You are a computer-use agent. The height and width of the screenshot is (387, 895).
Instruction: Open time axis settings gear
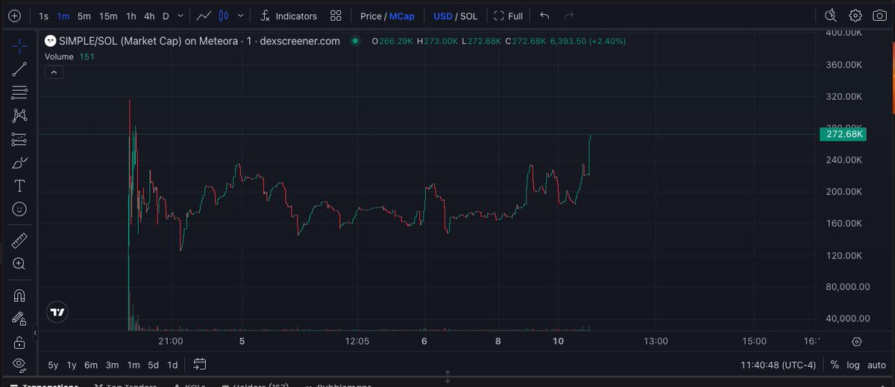[856, 342]
